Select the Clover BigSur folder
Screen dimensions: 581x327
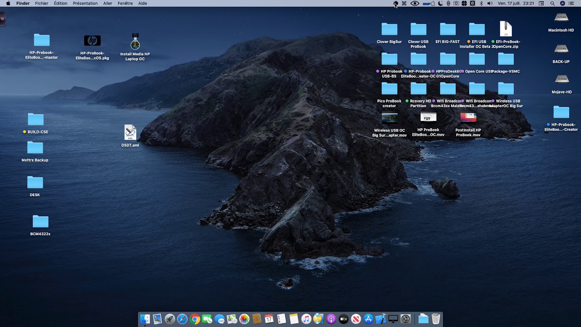[x=389, y=29]
